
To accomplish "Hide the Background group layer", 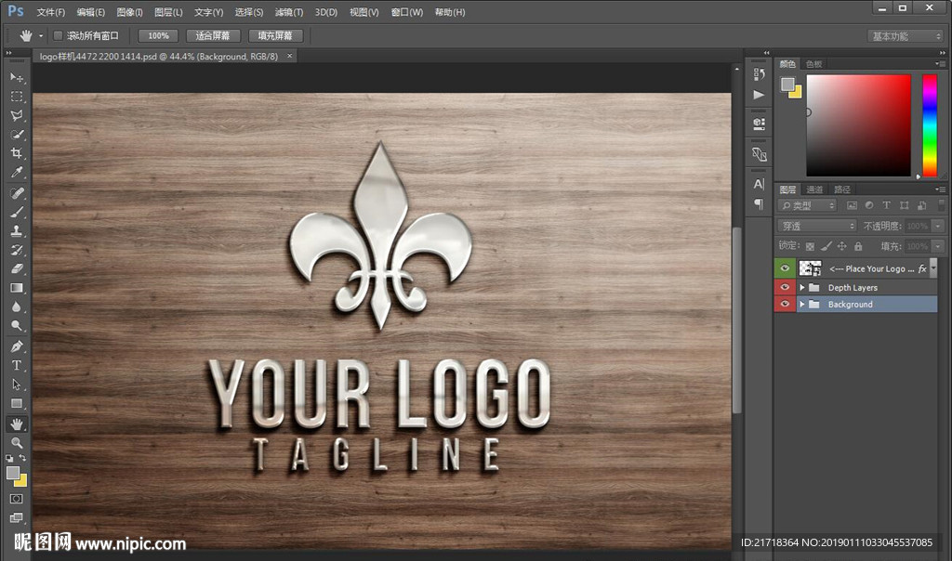I will click(786, 305).
